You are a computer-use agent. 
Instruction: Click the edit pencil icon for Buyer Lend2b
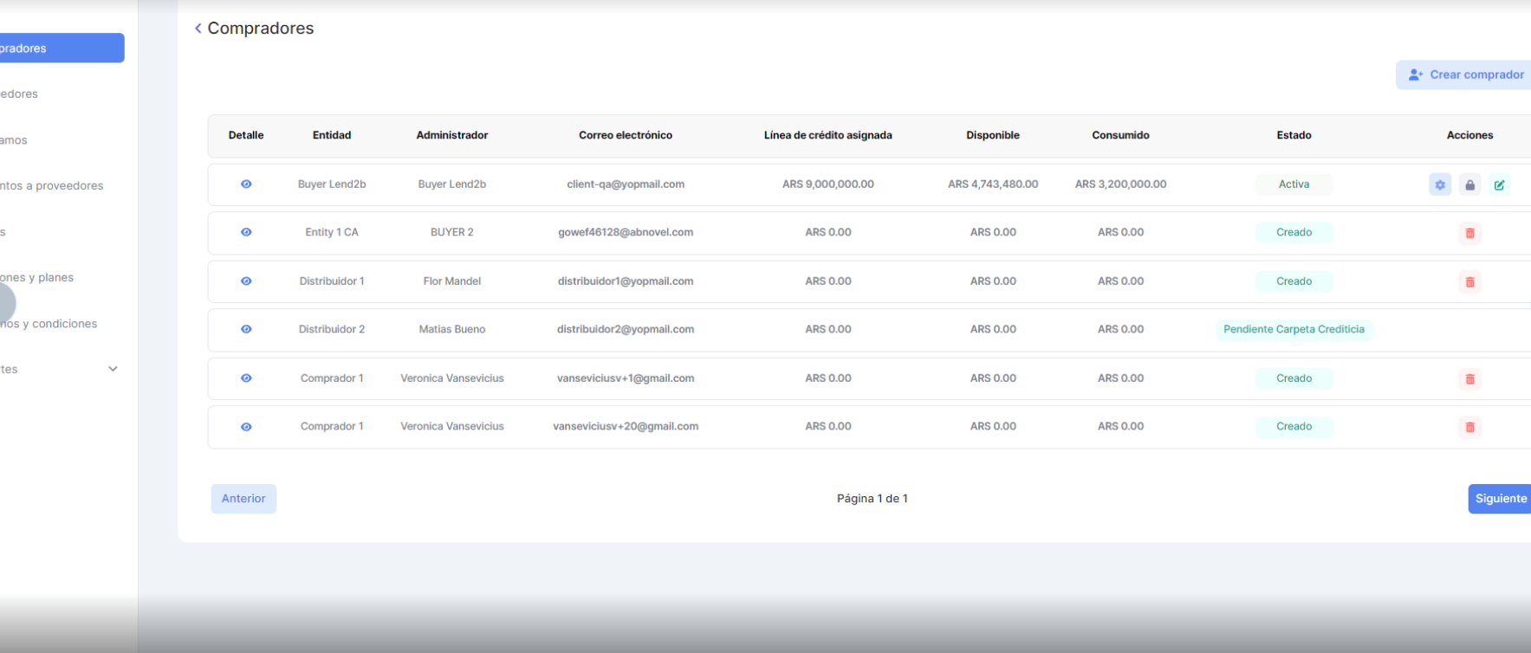[x=1499, y=184]
